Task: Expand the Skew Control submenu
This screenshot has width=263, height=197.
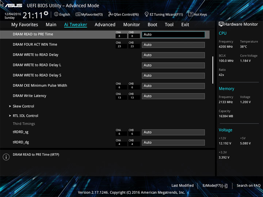Action: pos(23,106)
